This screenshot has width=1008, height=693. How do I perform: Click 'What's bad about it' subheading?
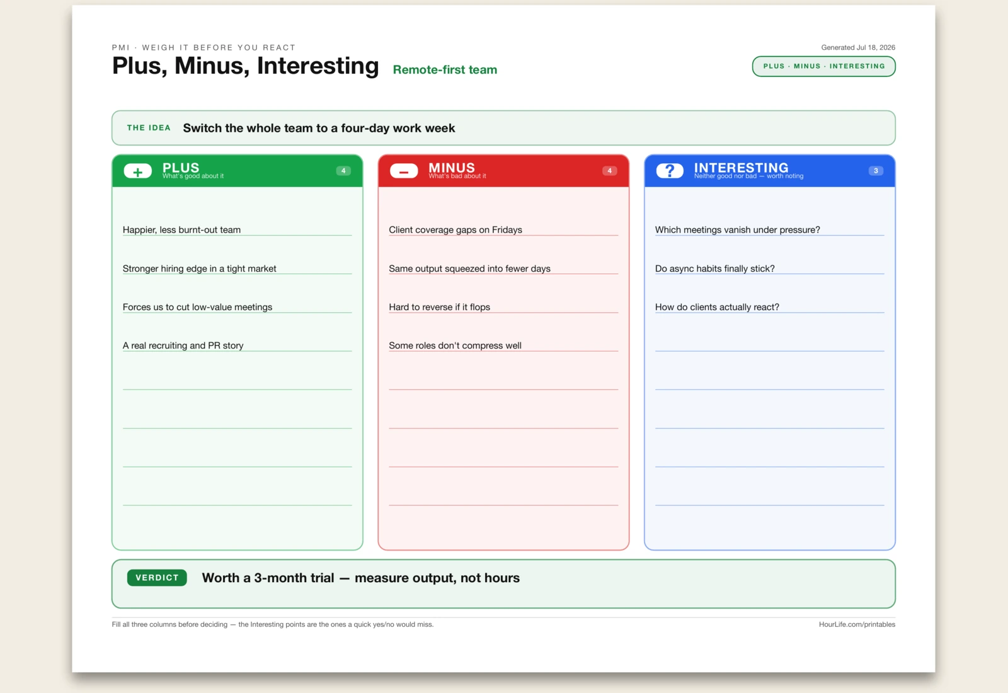click(x=457, y=176)
